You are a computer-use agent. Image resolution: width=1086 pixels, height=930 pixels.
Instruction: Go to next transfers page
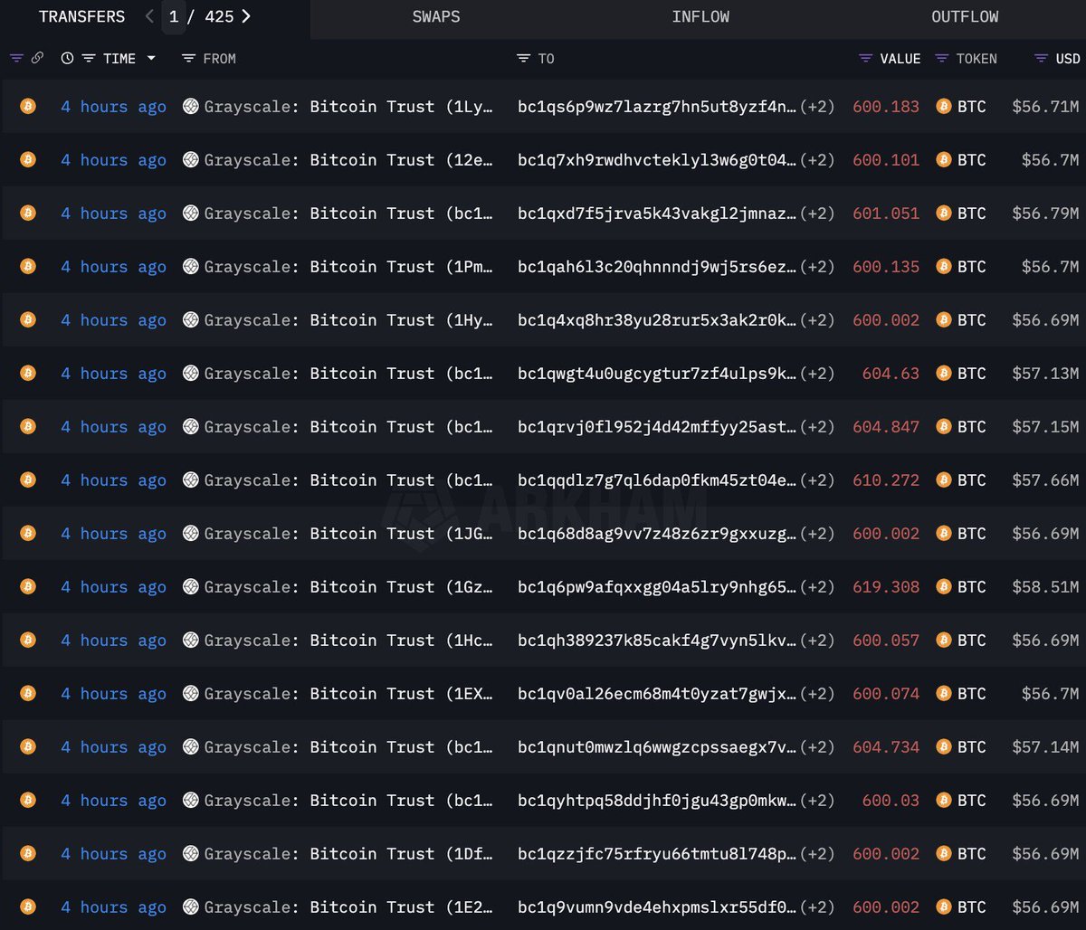[x=246, y=16]
